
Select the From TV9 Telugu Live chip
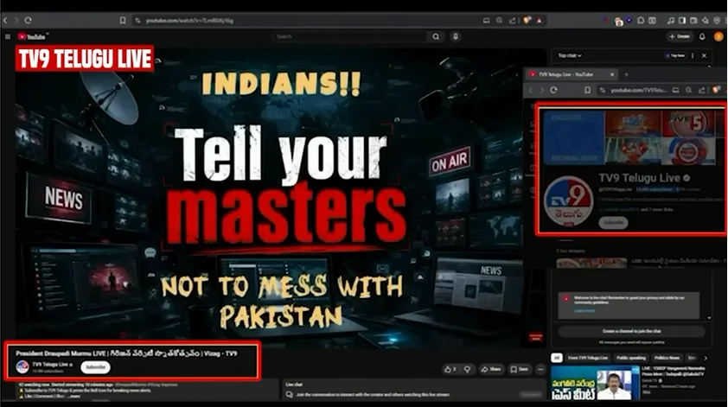pos(588,358)
